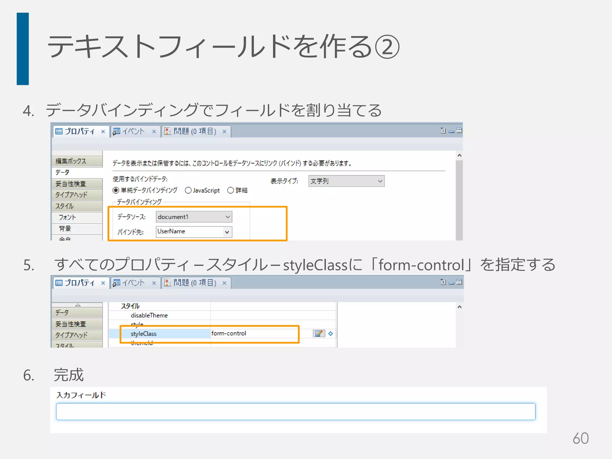Open the データソース dropdown showing document1
The image size is (612, 459).
click(x=194, y=217)
